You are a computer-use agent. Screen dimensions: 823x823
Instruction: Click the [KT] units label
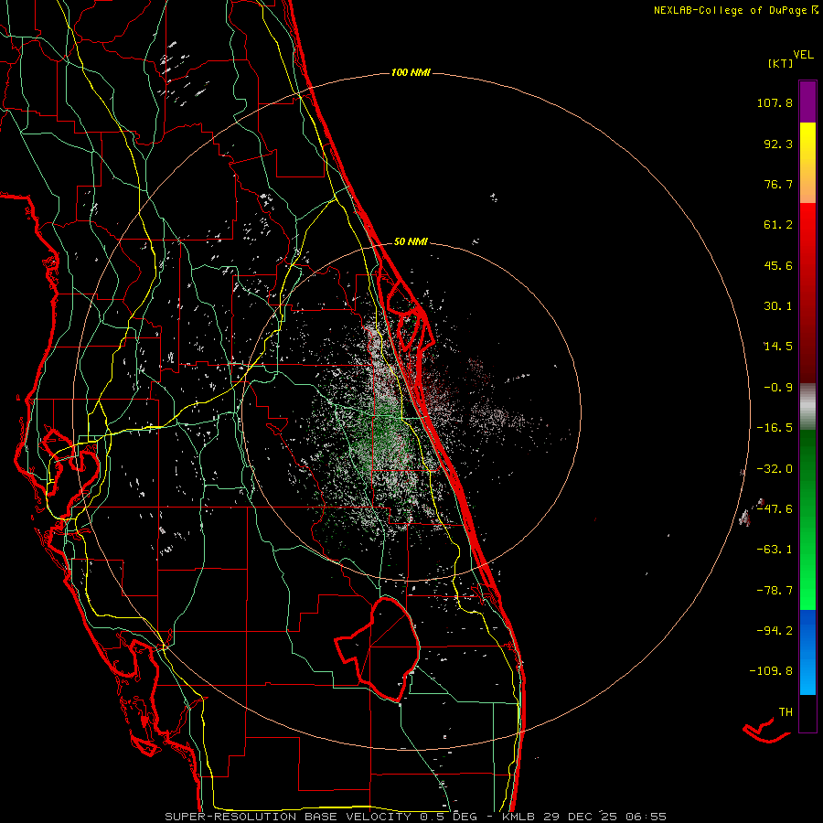coord(780,63)
